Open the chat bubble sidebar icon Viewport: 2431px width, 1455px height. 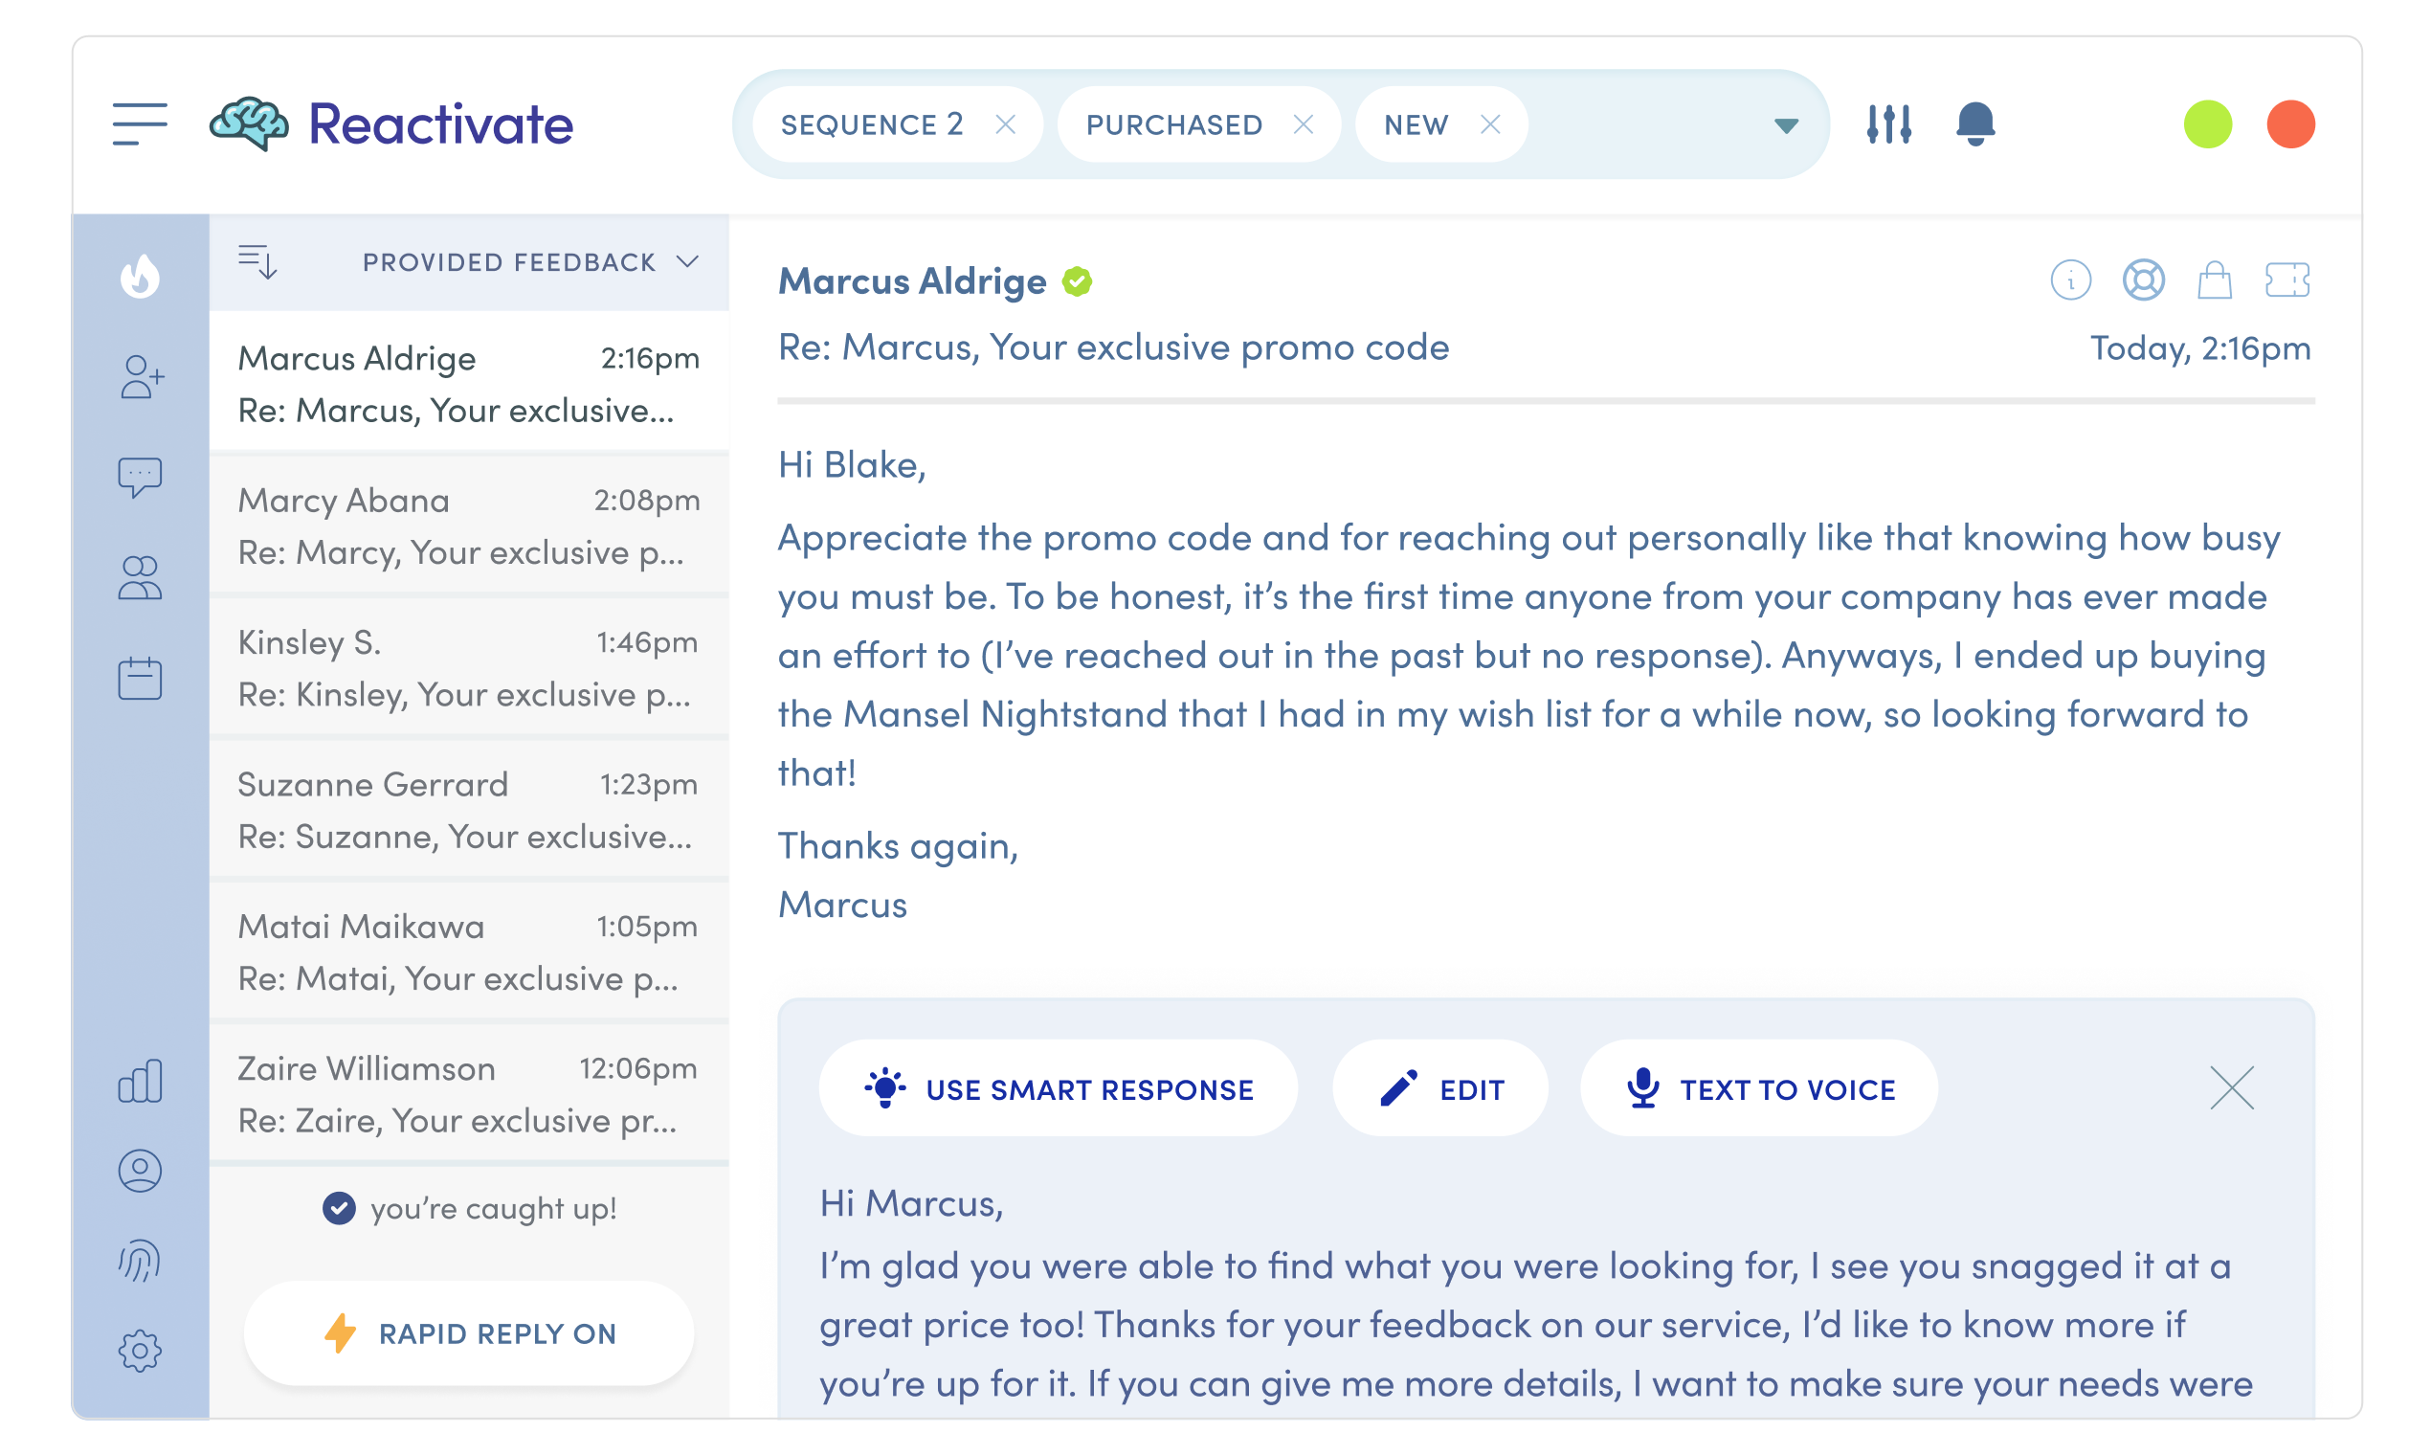[x=140, y=478]
